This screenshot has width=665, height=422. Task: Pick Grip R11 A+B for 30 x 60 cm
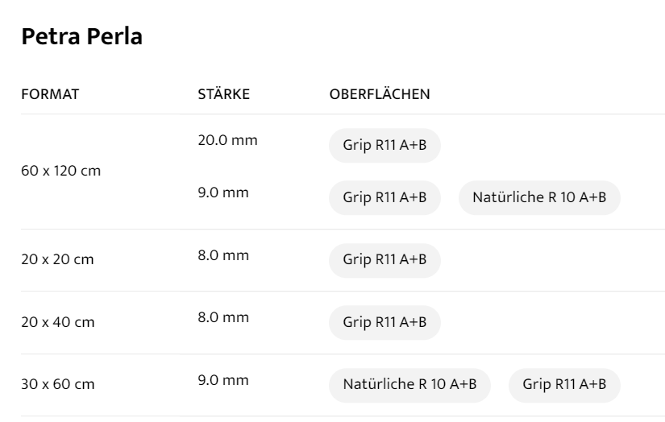coord(564,384)
